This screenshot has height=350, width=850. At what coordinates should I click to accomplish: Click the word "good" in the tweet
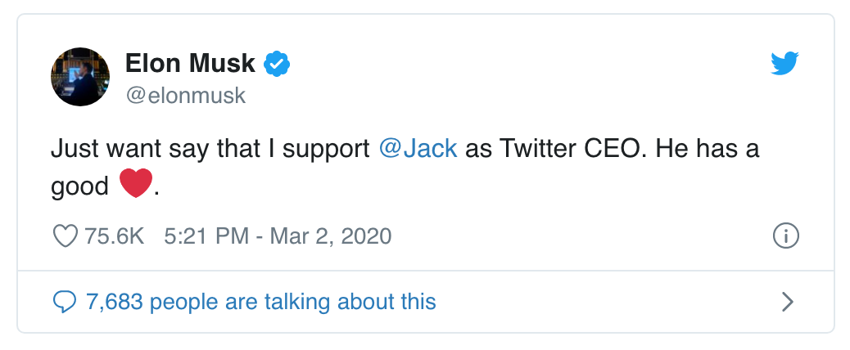[79, 186]
